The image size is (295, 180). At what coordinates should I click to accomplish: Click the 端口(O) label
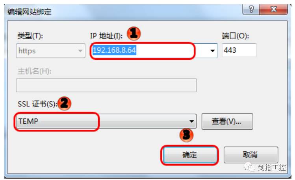(x=236, y=36)
